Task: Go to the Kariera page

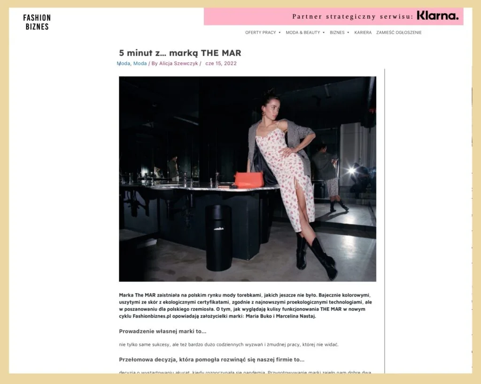Action: tap(363, 32)
